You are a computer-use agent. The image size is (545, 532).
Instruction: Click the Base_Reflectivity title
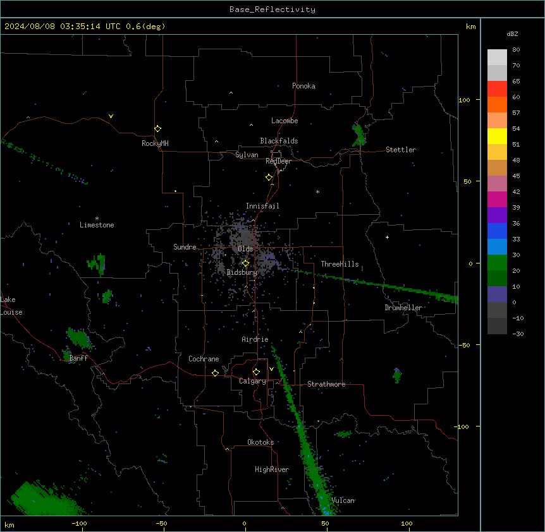point(272,9)
